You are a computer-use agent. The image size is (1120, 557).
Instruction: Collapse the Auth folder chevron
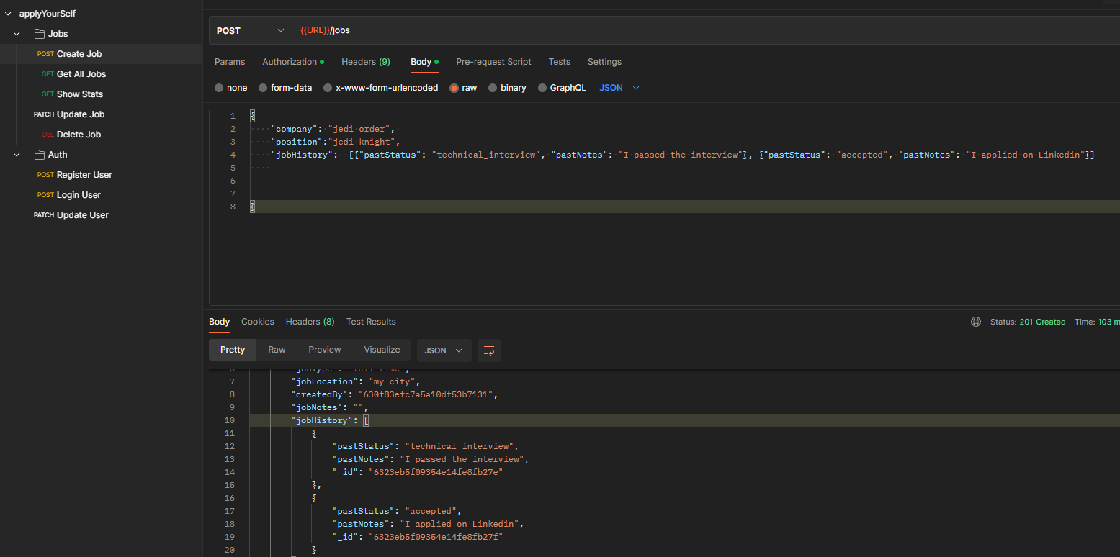coord(17,155)
